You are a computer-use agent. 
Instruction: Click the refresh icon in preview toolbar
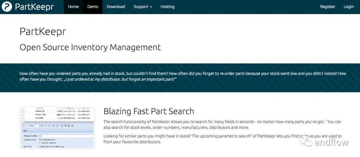point(53,125)
